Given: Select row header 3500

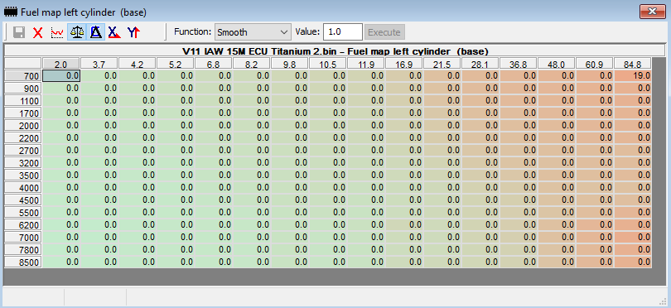Looking at the screenshot, I should (23, 176).
